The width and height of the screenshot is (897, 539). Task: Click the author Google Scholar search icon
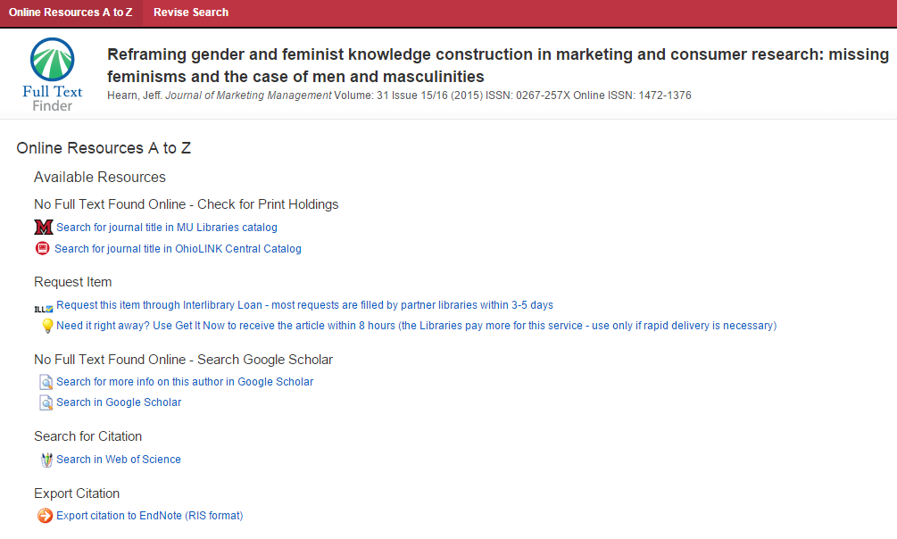click(x=46, y=382)
